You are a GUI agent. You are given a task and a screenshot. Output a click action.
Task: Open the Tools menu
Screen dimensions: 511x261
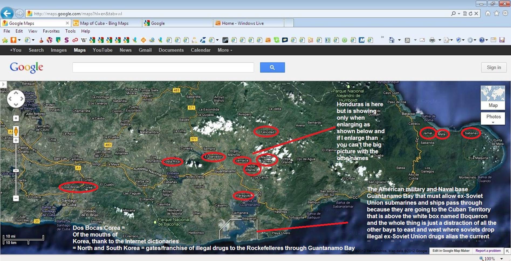tap(70, 31)
